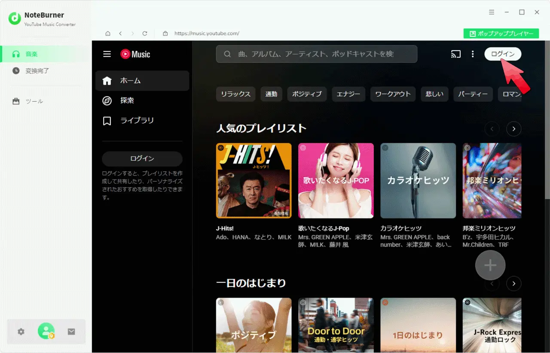550x353 pixels.
Task: Open the カラオケヒッツ playlist cover
Action: [418, 181]
